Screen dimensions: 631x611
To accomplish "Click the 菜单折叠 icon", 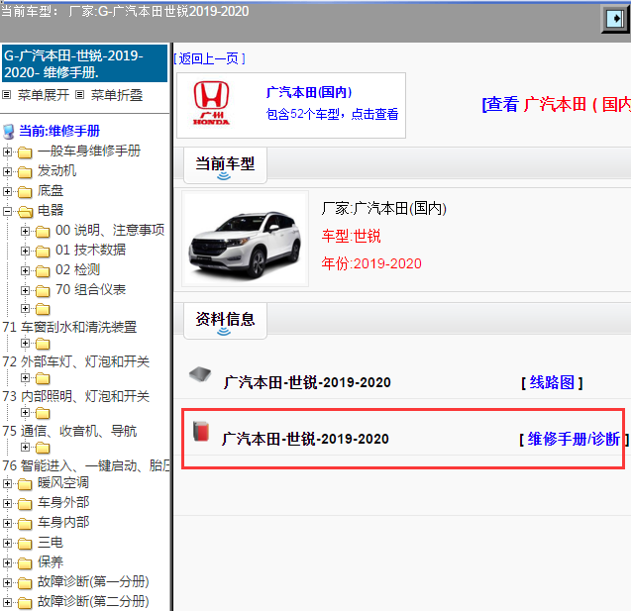I will point(80,95).
